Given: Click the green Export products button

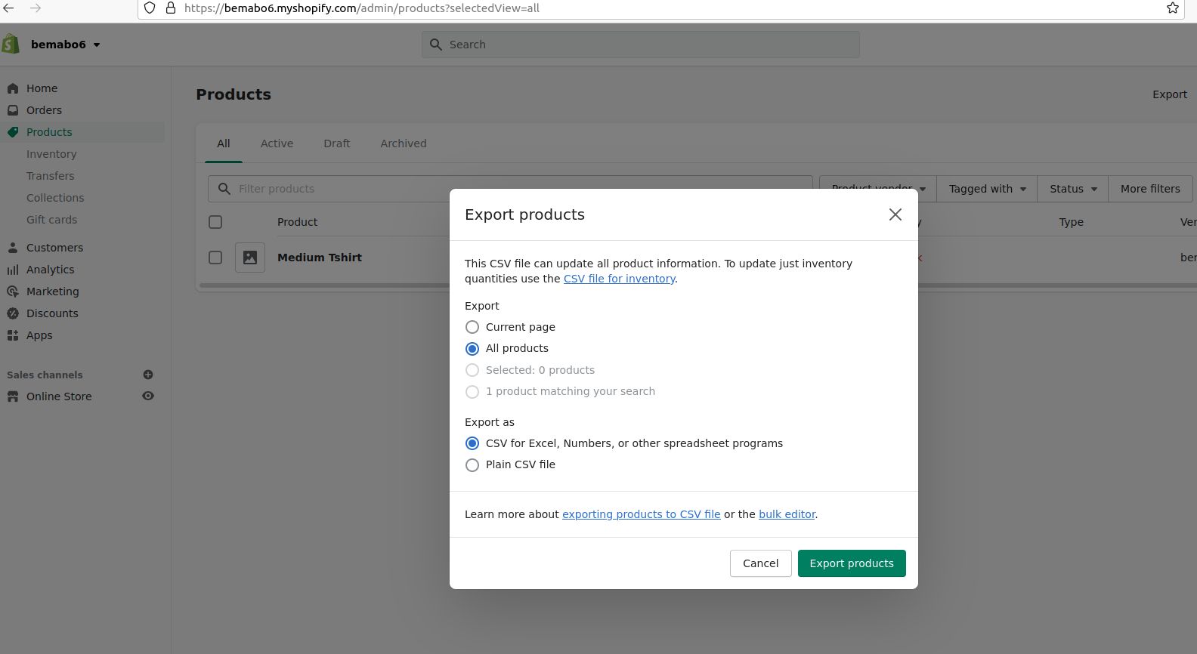Looking at the screenshot, I should (x=851, y=563).
